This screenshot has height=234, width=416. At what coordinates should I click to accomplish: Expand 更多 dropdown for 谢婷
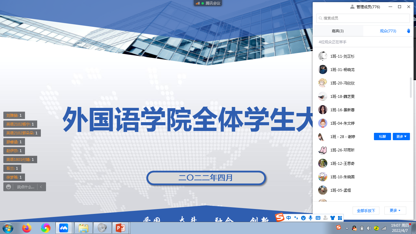(401, 137)
